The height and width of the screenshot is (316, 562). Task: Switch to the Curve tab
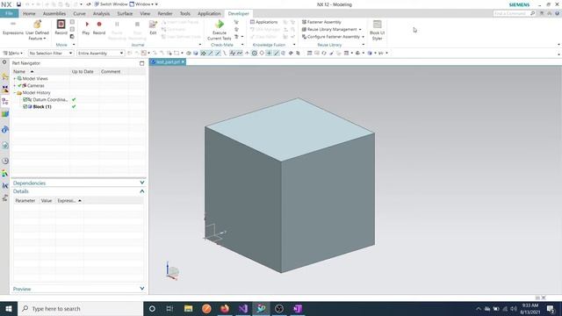click(79, 14)
